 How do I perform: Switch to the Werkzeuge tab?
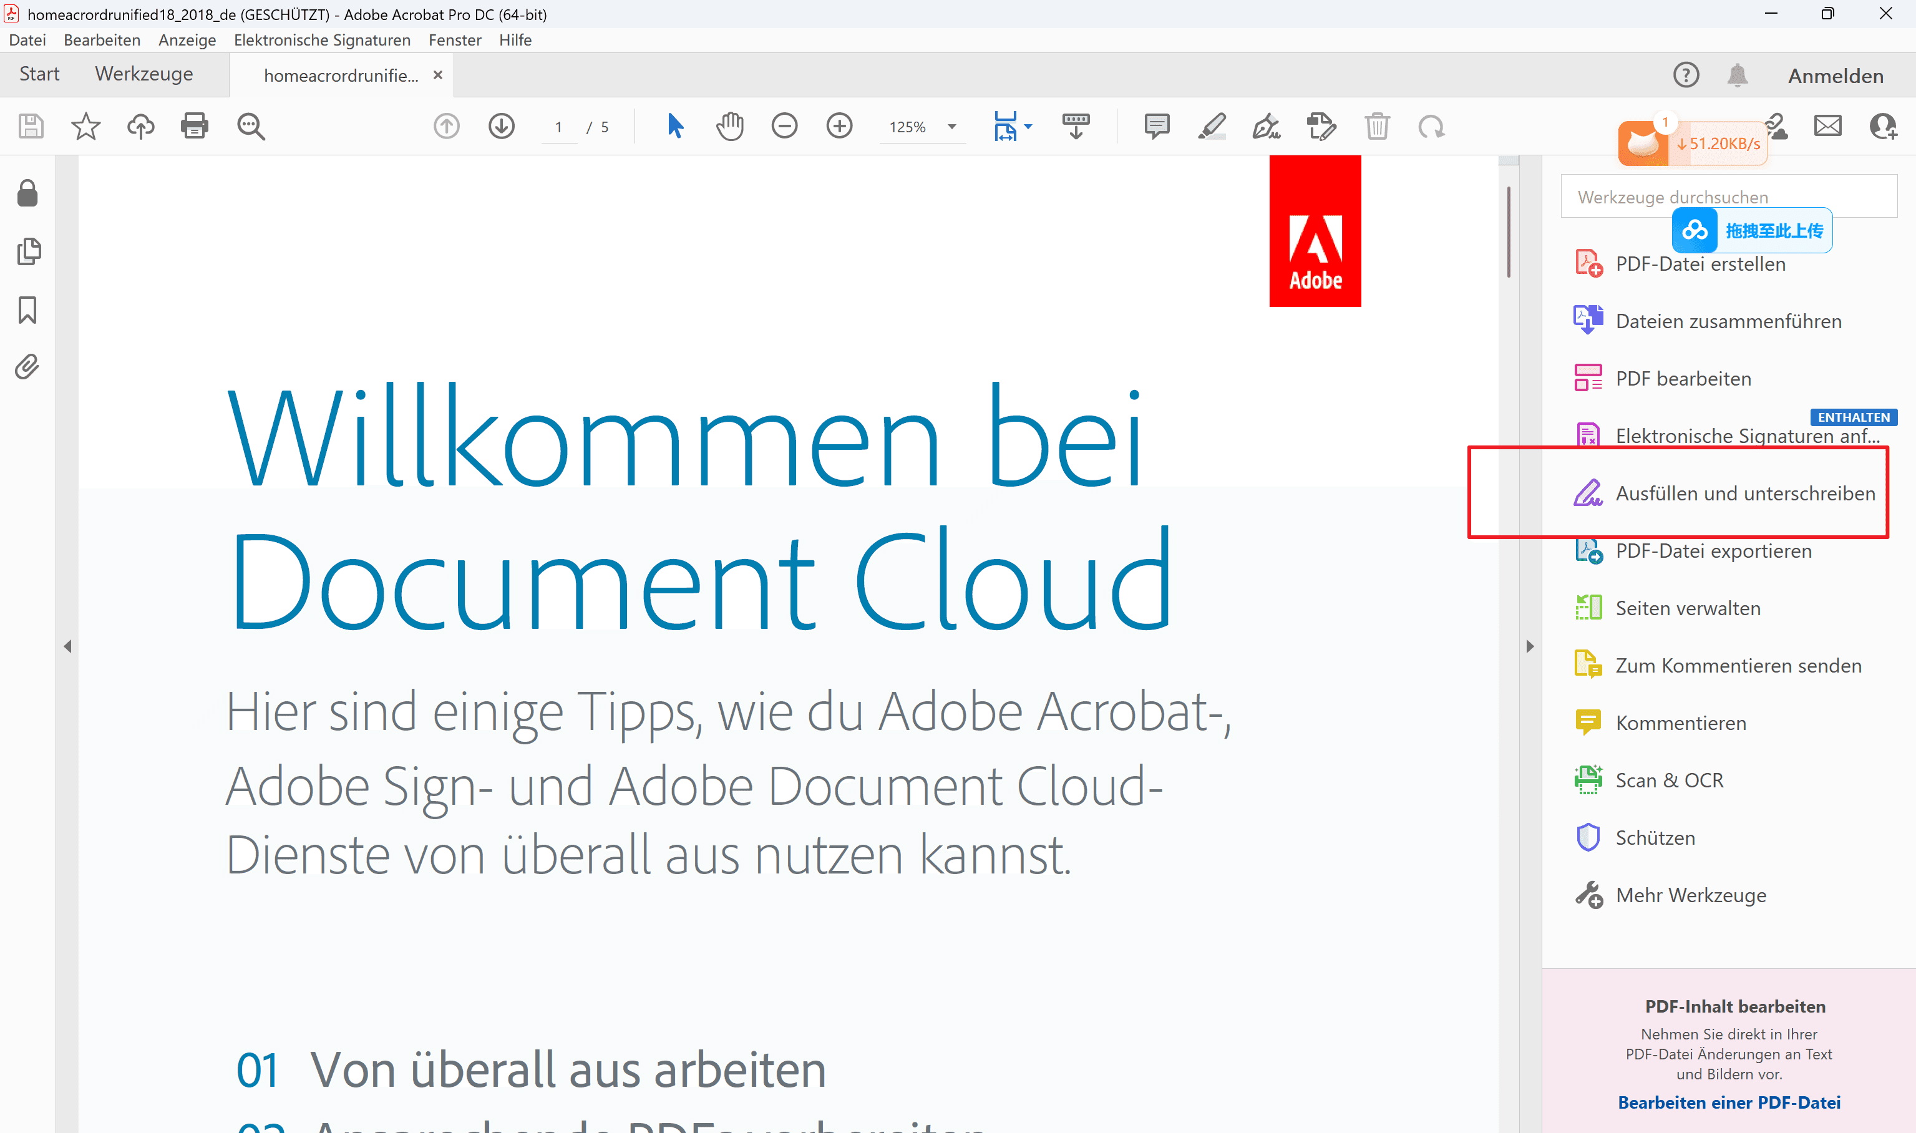click(144, 74)
